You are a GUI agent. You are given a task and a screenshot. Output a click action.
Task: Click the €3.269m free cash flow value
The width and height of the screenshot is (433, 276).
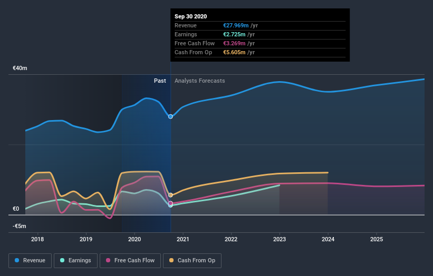click(234, 43)
